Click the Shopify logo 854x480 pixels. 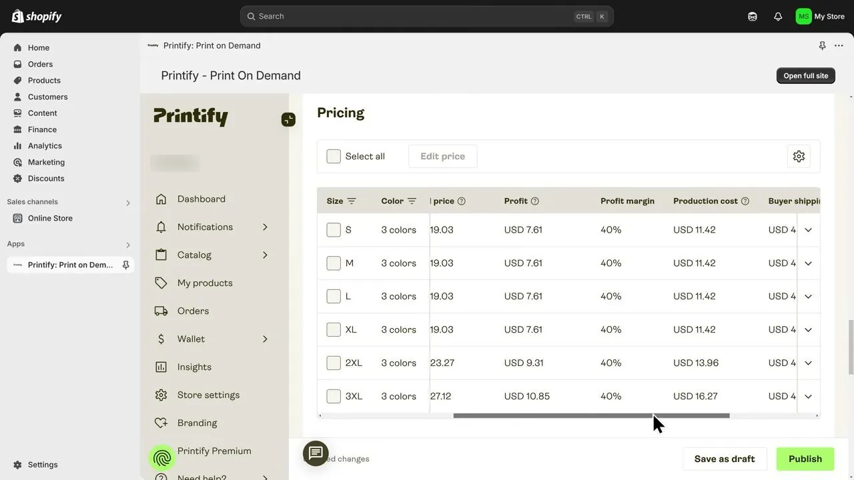click(x=37, y=17)
